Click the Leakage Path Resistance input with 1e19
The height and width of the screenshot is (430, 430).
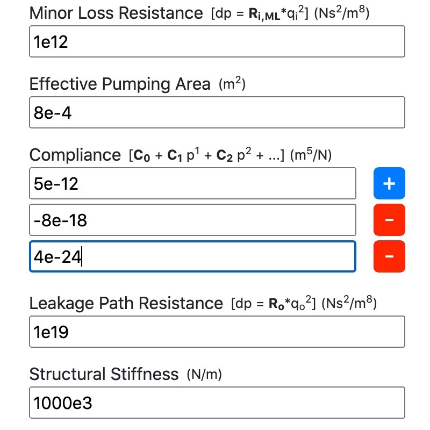(217, 332)
